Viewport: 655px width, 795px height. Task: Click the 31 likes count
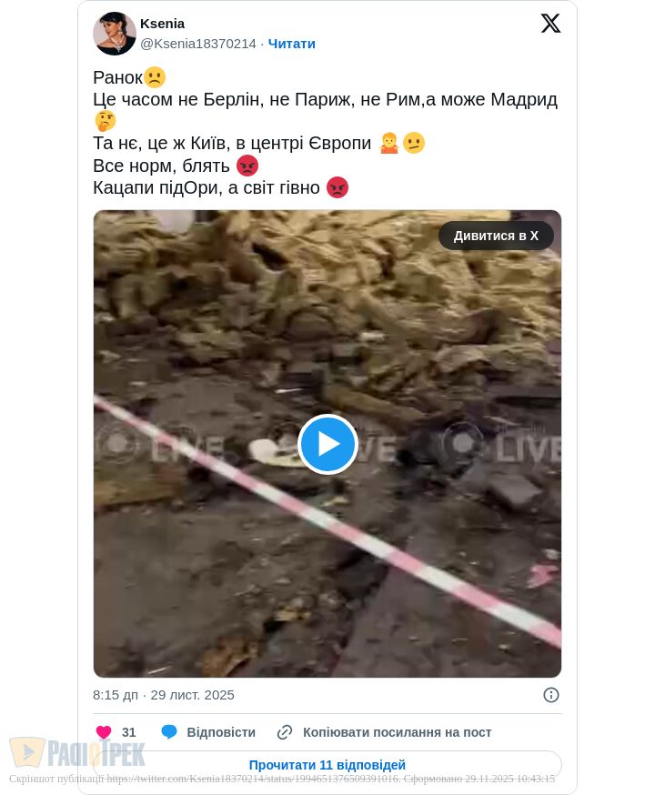click(x=129, y=732)
